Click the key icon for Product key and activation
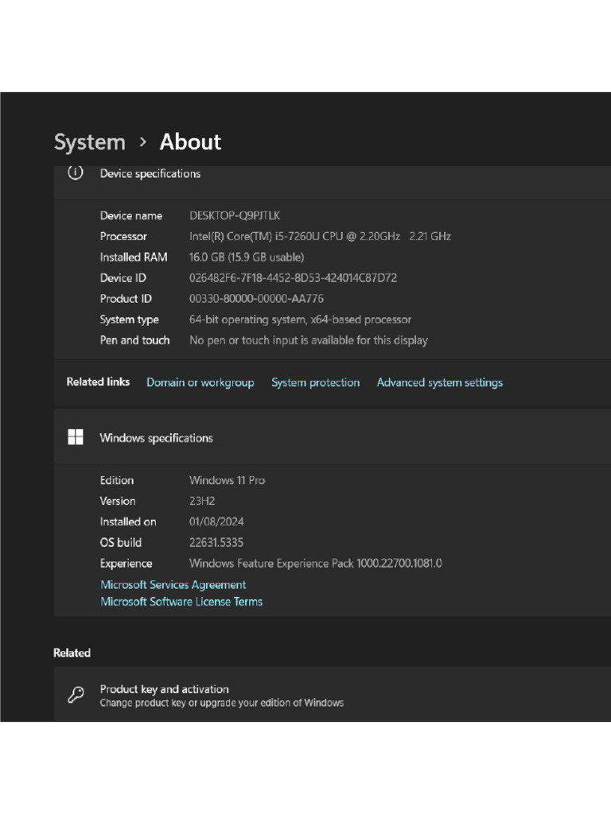 coord(76,695)
